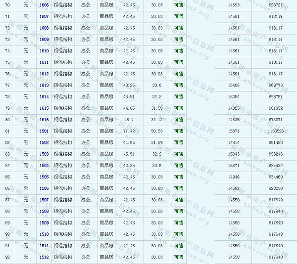
Task: Select room number 1507
Action: click(x=44, y=200)
